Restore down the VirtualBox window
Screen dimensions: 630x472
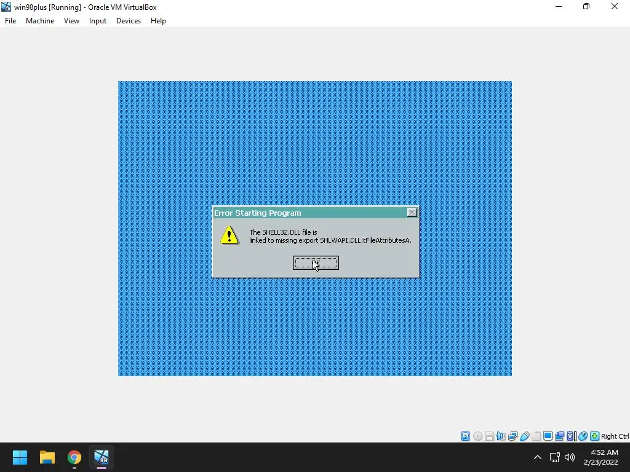click(586, 6)
